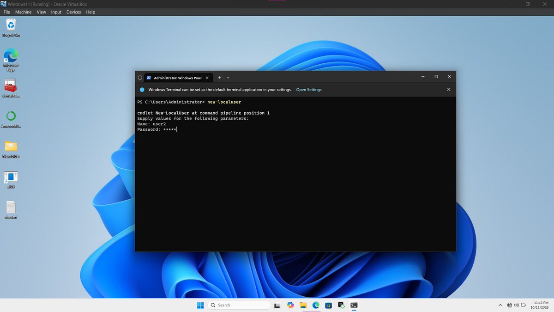Select the Console1 toolbox desktop icon
554x312 pixels.
point(11,88)
